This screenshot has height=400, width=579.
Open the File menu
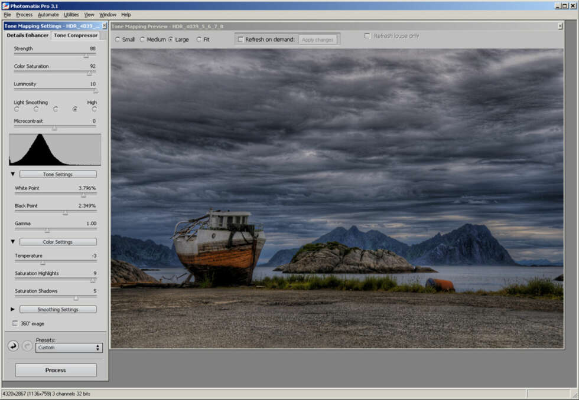[7, 15]
